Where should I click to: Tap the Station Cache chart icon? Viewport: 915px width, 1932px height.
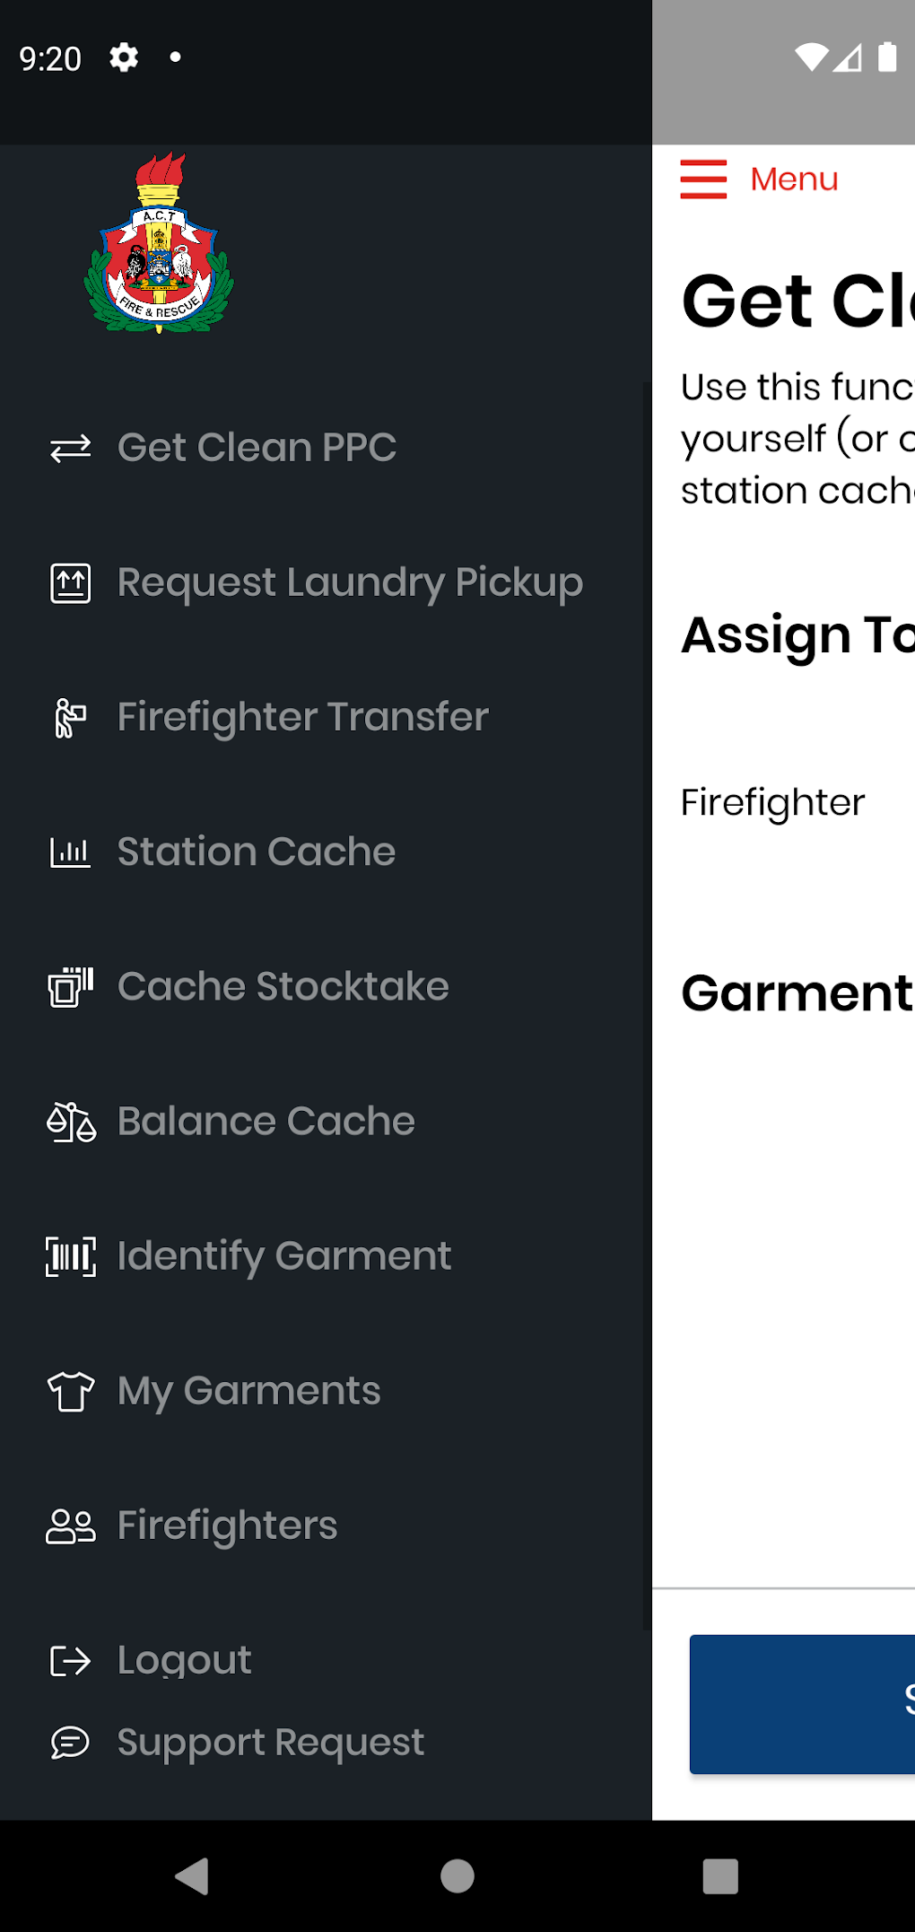coord(70,852)
